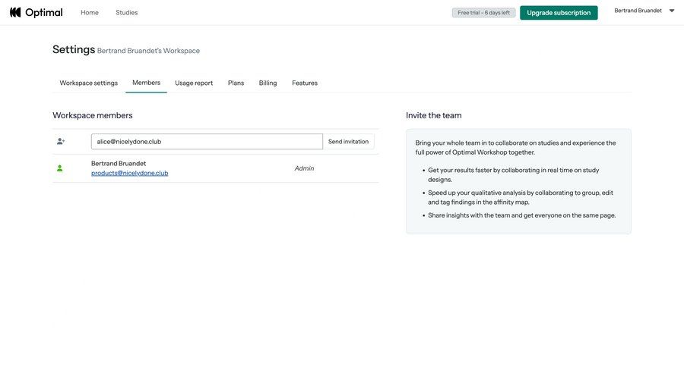Switch to the Workspace settings tab

(x=88, y=83)
